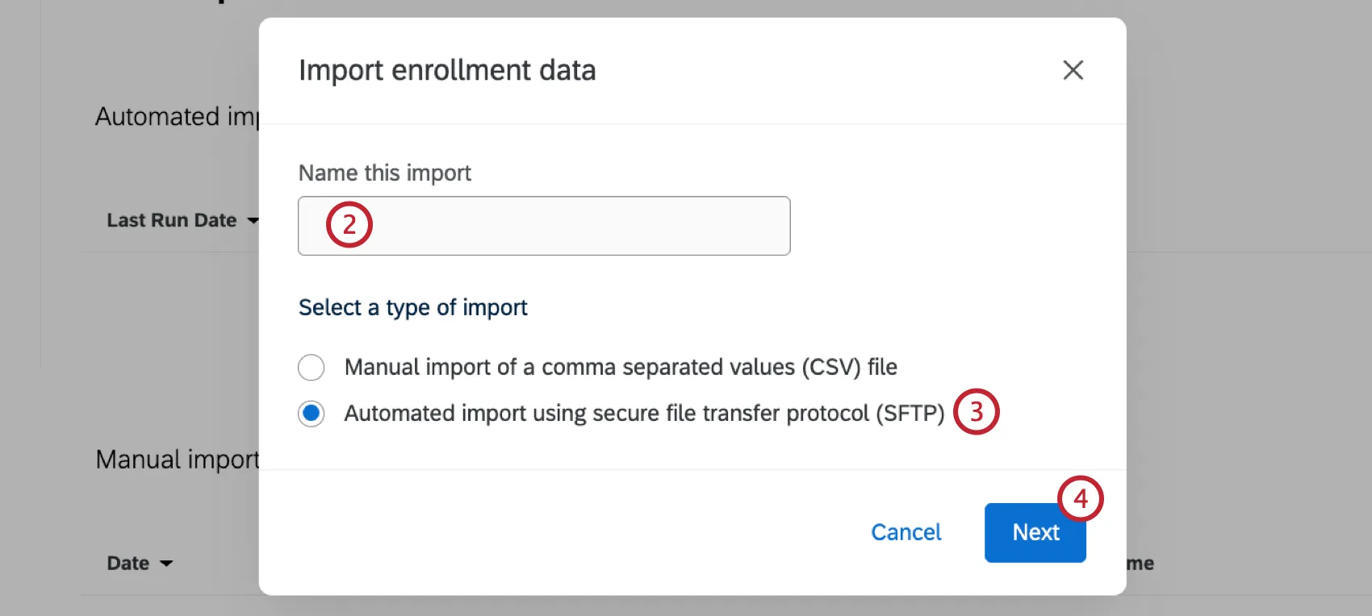Select the CSV manual import radio button

(312, 367)
